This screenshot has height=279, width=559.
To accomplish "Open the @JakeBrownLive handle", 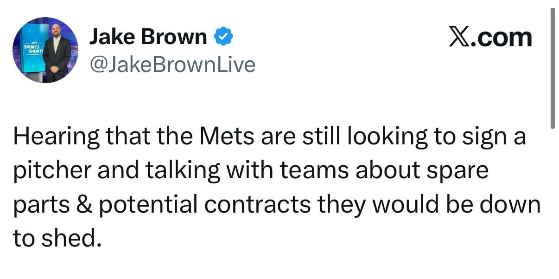I will [173, 64].
